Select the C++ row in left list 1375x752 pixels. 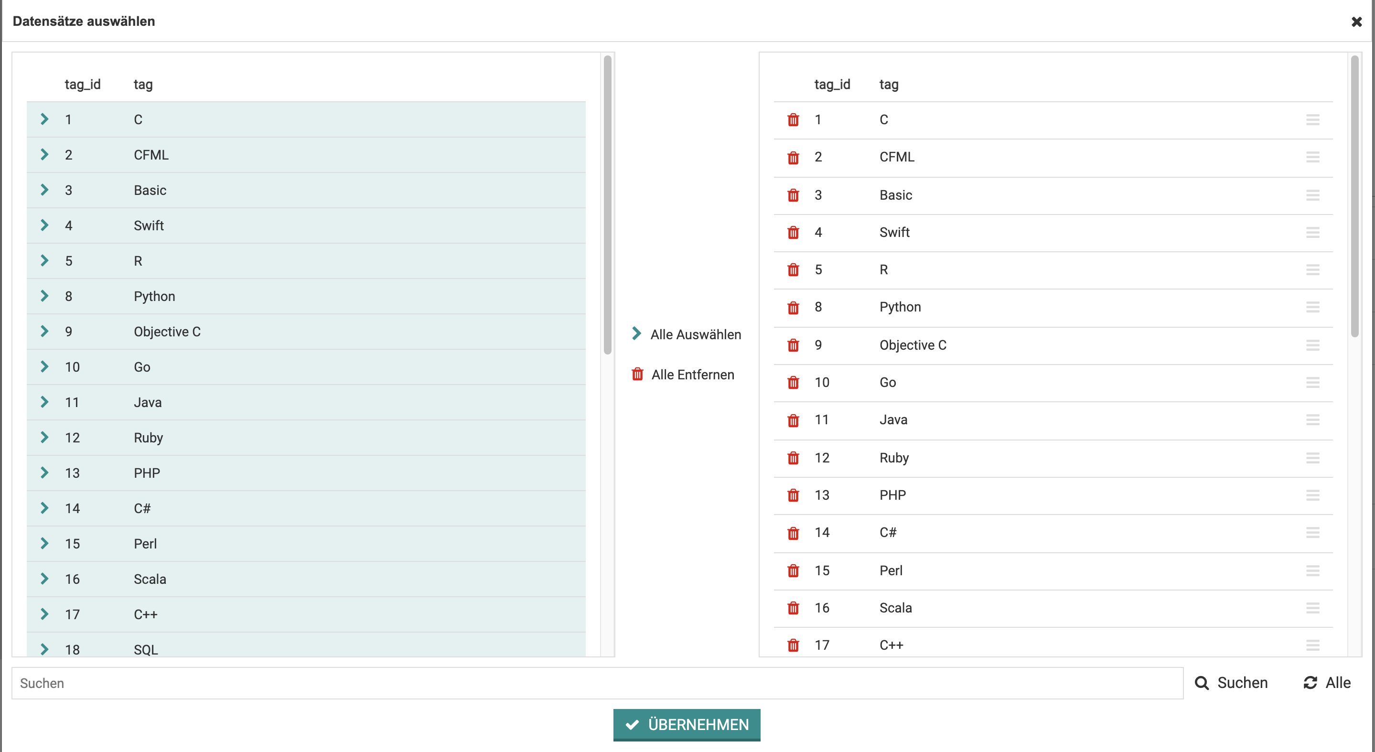(x=306, y=614)
